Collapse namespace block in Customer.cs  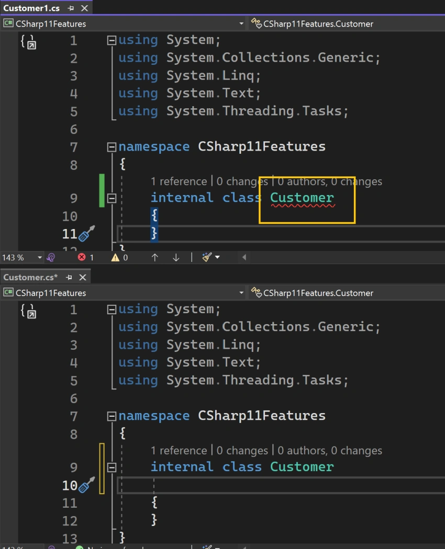(x=112, y=416)
